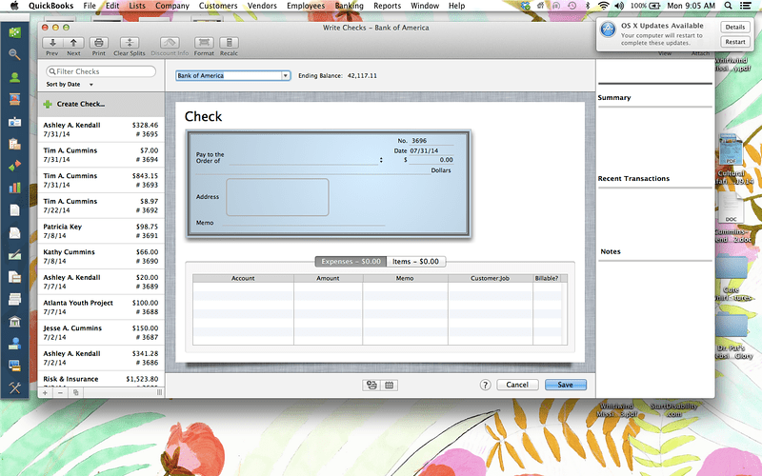Click the Address box on the check
The height and width of the screenshot is (476, 762).
[277, 197]
